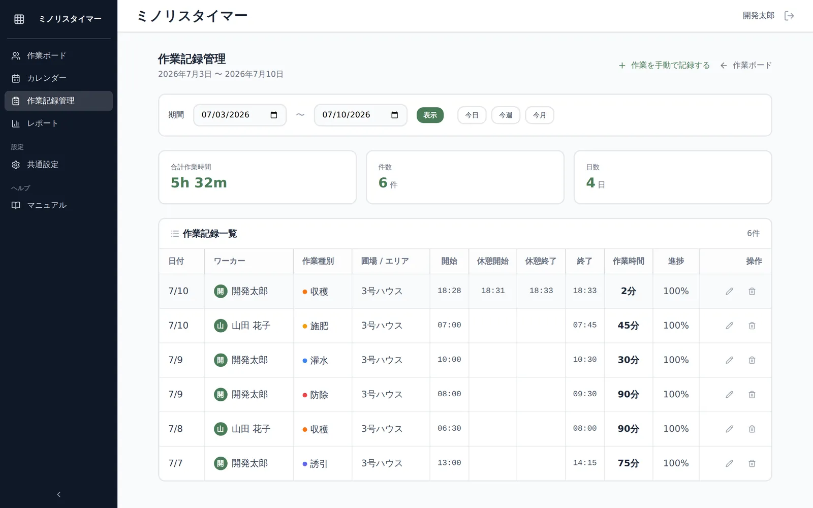813x508 pixels.
Task: Click the 6件 count in list header
Action: [x=753, y=233]
